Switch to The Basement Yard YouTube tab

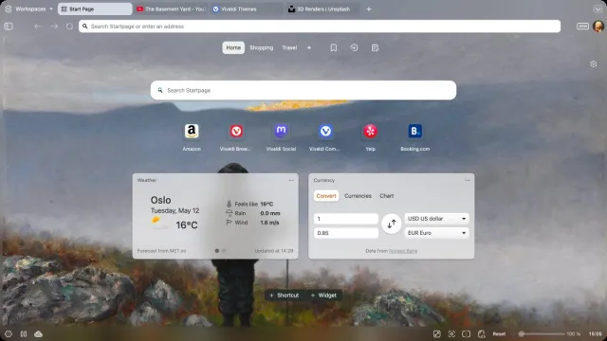point(171,9)
